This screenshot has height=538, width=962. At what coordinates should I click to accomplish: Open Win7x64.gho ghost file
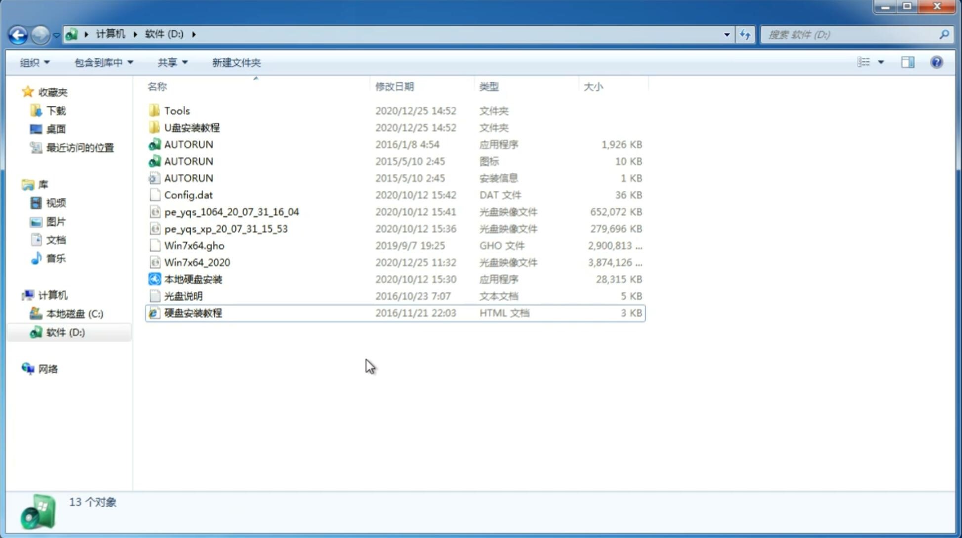[195, 245]
